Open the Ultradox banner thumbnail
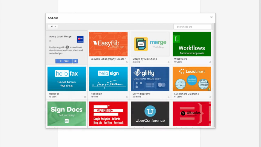Screen dimensions: 261x147 [x=192, y=114]
